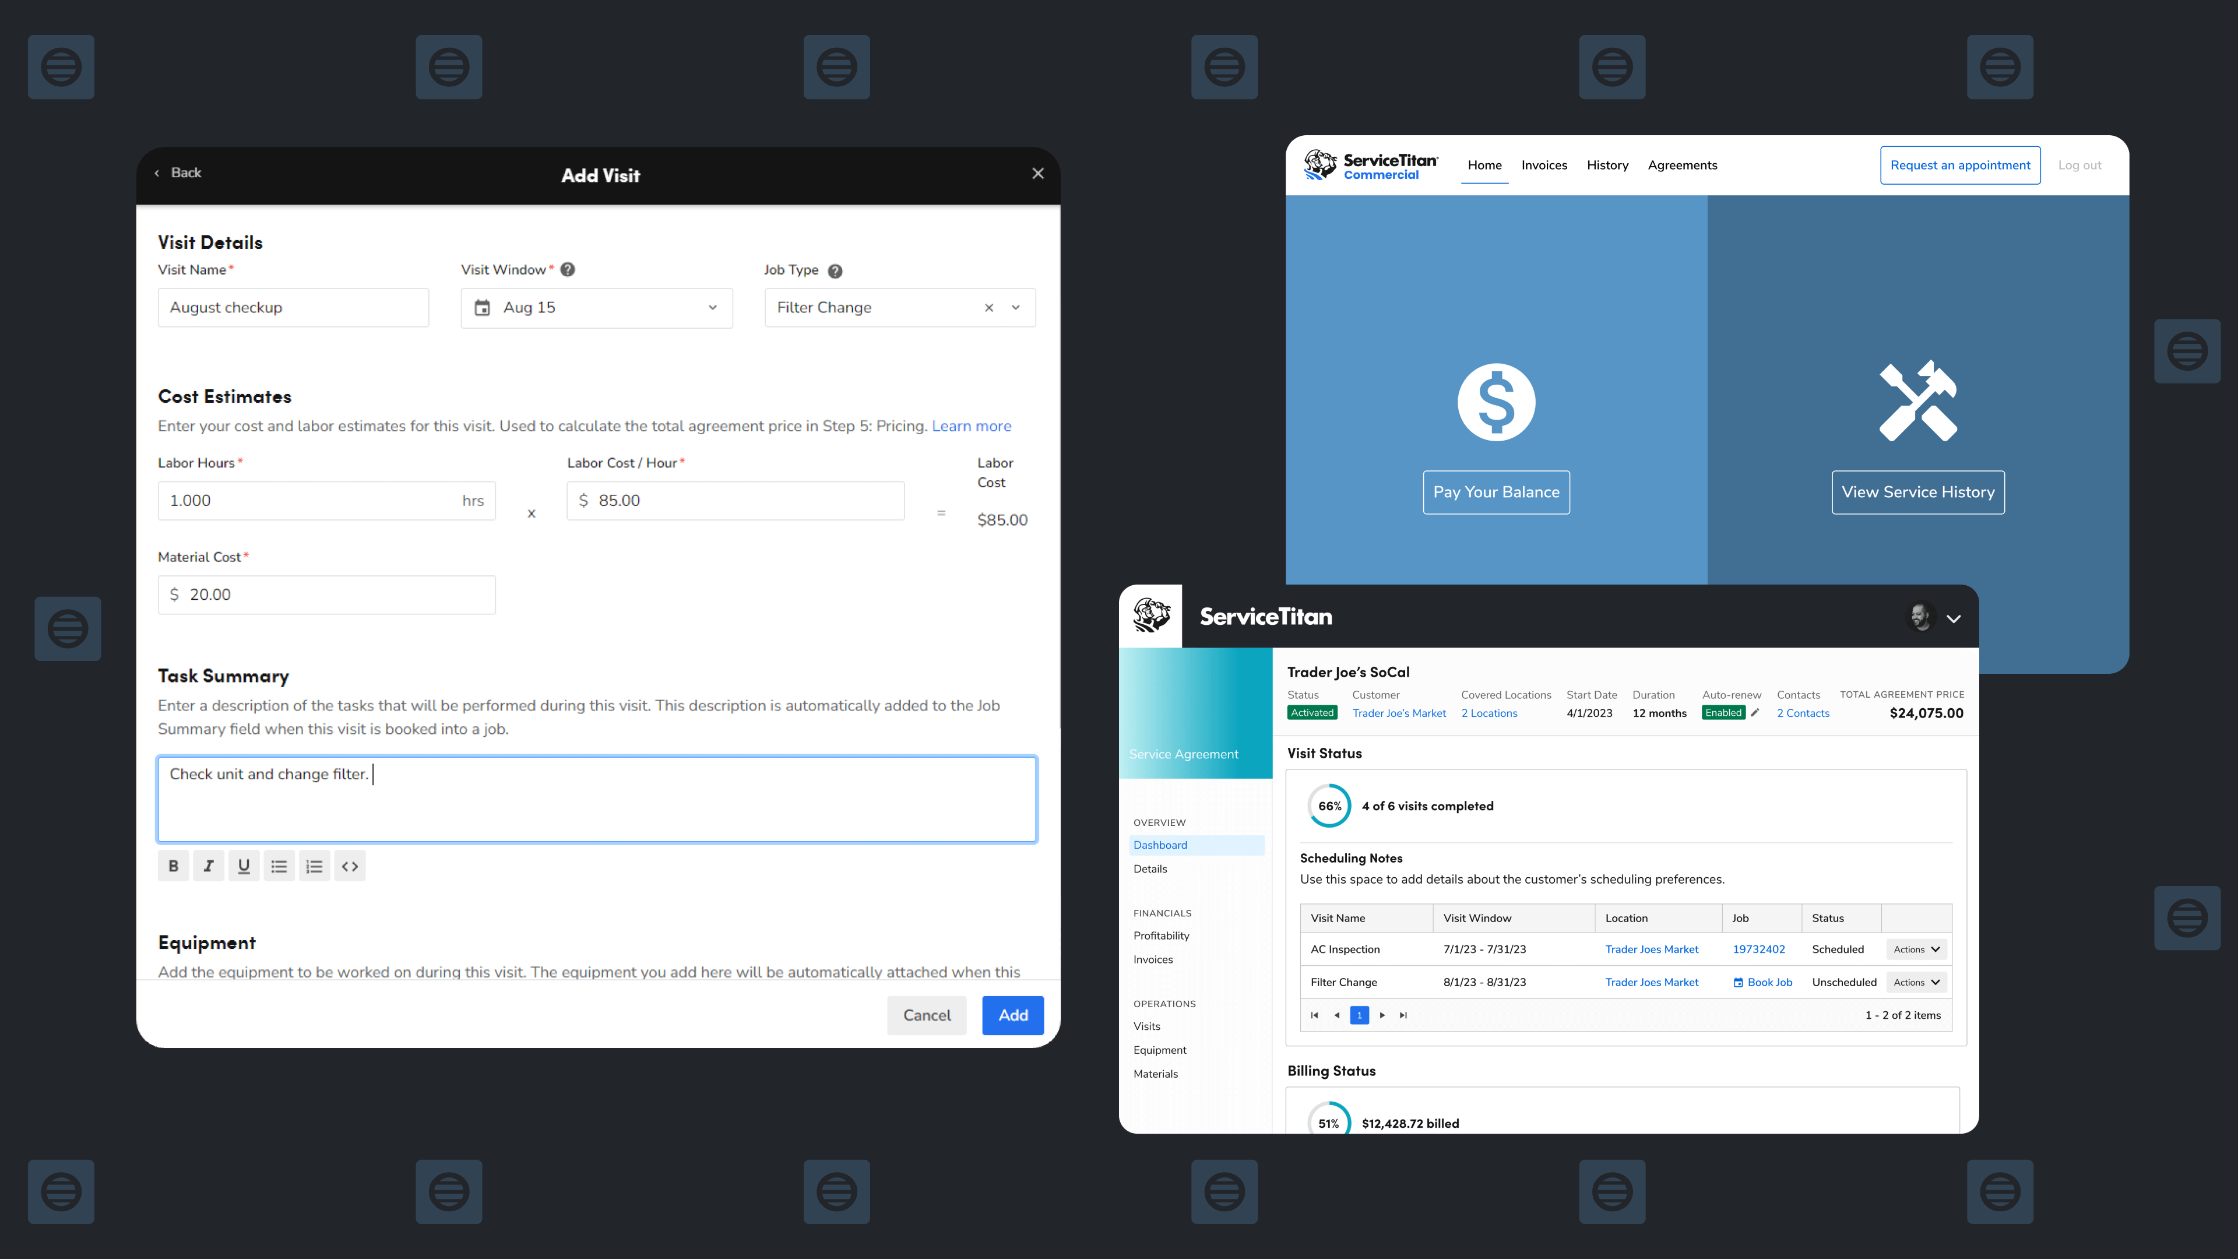This screenshot has width=2238, height=1259.
Task: Expand the user avatar chevron in ServiceTitan header
Action: 1954,618
